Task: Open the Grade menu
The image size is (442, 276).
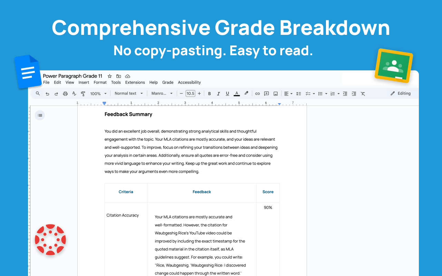Action: [x=168, y=82]
